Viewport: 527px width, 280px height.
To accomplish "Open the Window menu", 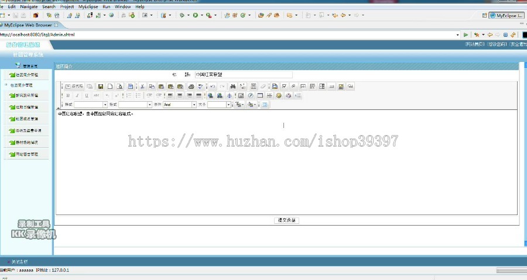I will (x=123, y=6).
